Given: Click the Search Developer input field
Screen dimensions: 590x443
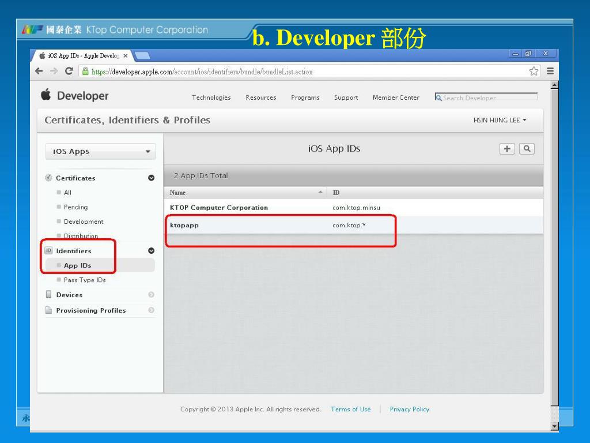Looking at the screenshot, I should click(x=486, y=97).
